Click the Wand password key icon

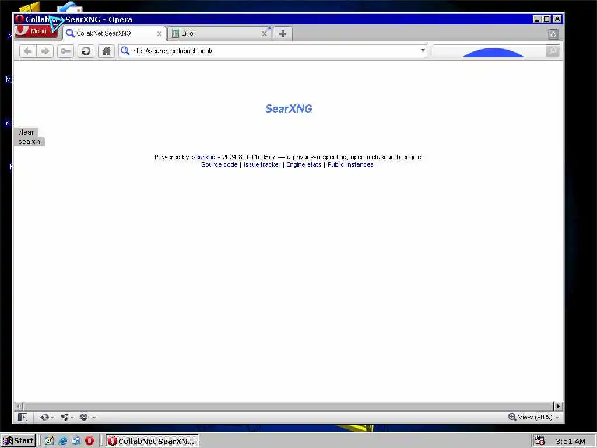point(65,51)
